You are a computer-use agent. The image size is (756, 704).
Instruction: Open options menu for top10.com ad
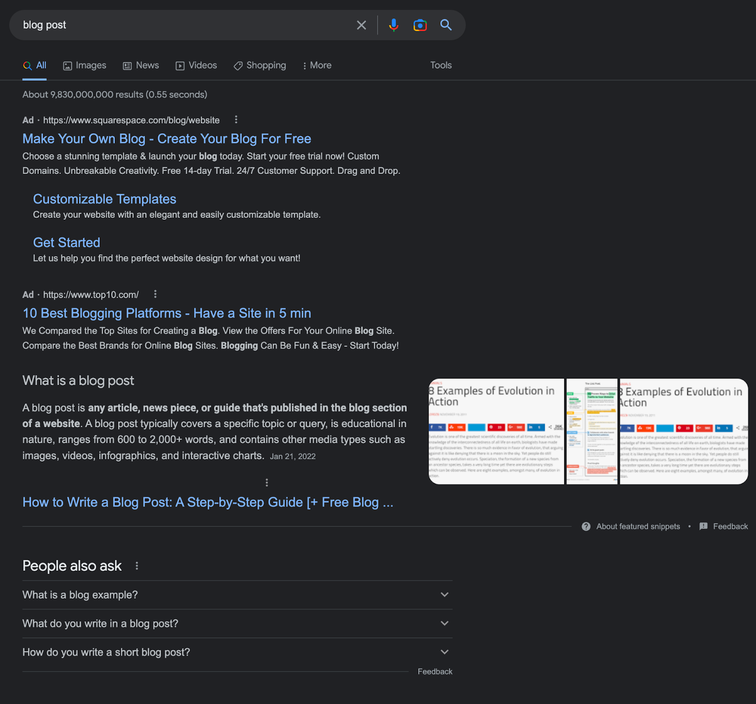point(155,294)
